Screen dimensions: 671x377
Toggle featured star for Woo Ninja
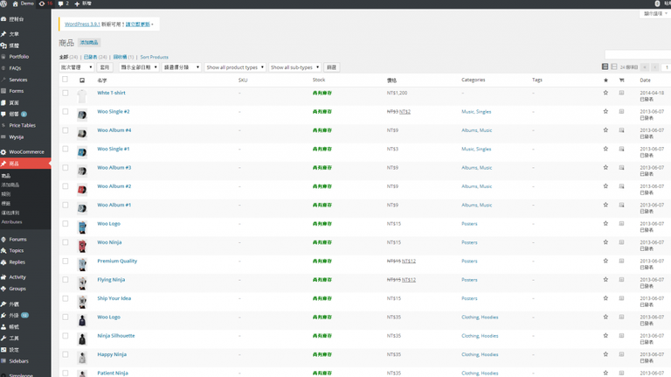click(x=605, y=242)
